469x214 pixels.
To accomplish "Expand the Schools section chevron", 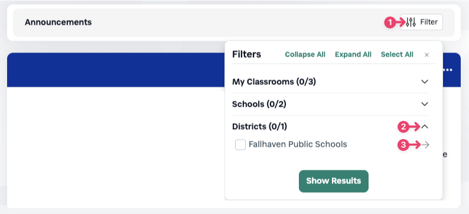I will tap(425, 104).
